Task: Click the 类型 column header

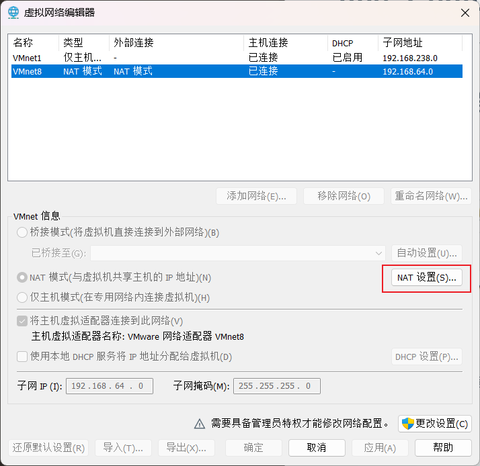Action: coord(84,42)
